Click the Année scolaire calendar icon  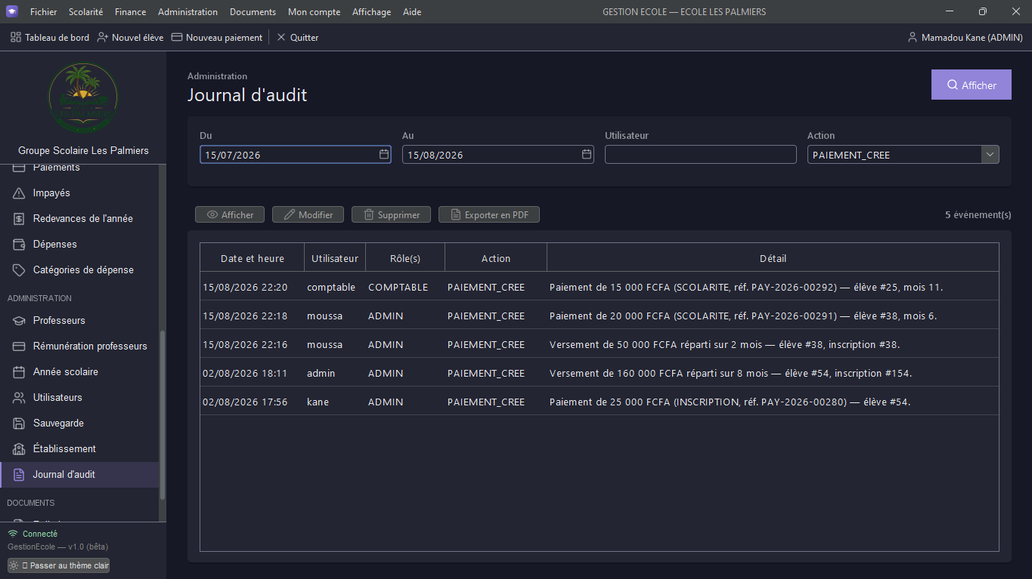pyautogui.click(x=19, y=372)
